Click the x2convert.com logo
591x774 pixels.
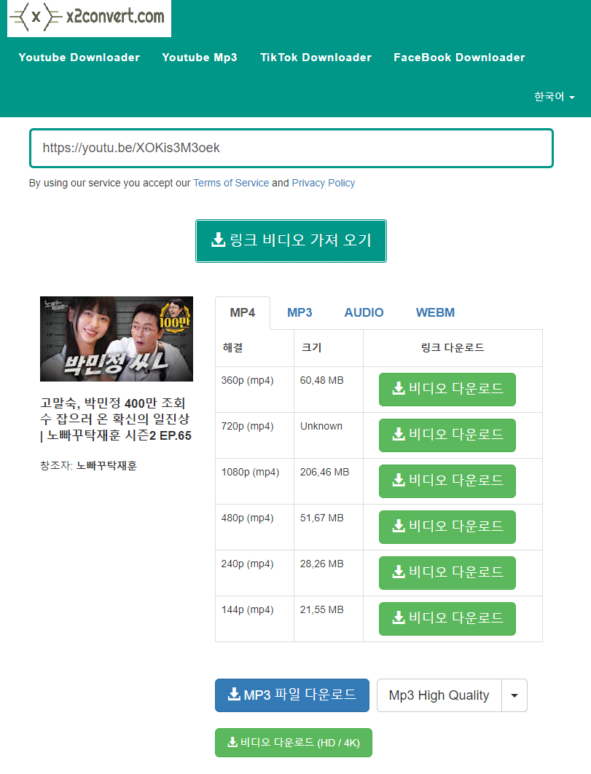click(x=87, y=18)
